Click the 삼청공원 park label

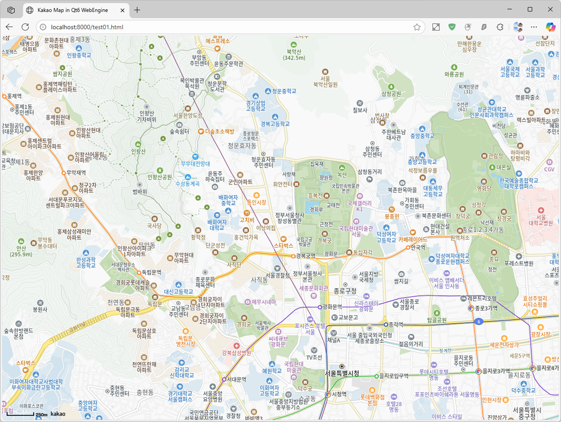coord(391,94)
